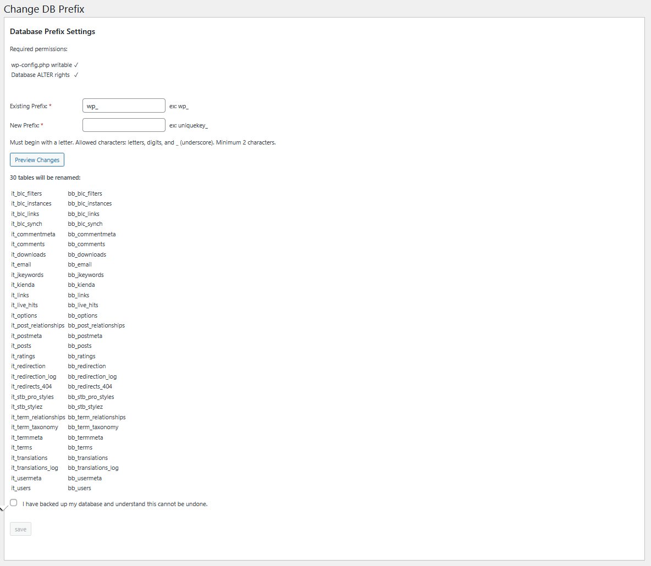Click the Database ALTER rights status line
651x566 pixels.
pyautogui.click(x=45, y=75)
